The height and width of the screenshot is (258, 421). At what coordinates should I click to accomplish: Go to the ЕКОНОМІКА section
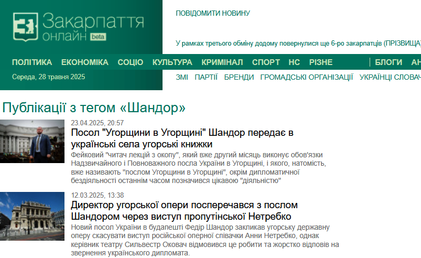pos(84,62)
